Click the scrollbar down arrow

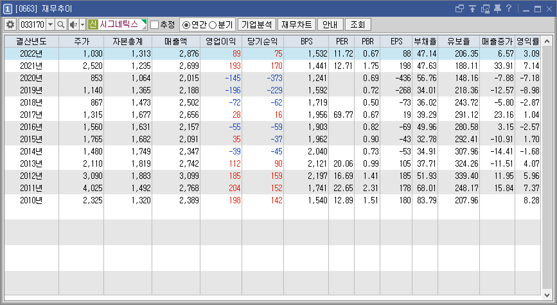pos(547,295)
